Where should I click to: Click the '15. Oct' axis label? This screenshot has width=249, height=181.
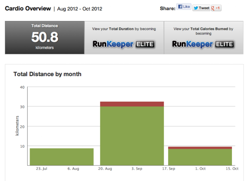pyautogui.click(x=232, y=169)
